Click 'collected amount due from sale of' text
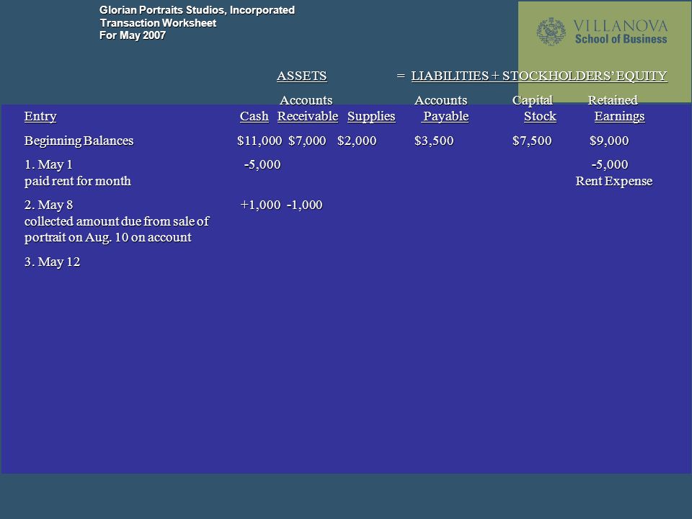The image size is (692, 519). tap(117, 221)
